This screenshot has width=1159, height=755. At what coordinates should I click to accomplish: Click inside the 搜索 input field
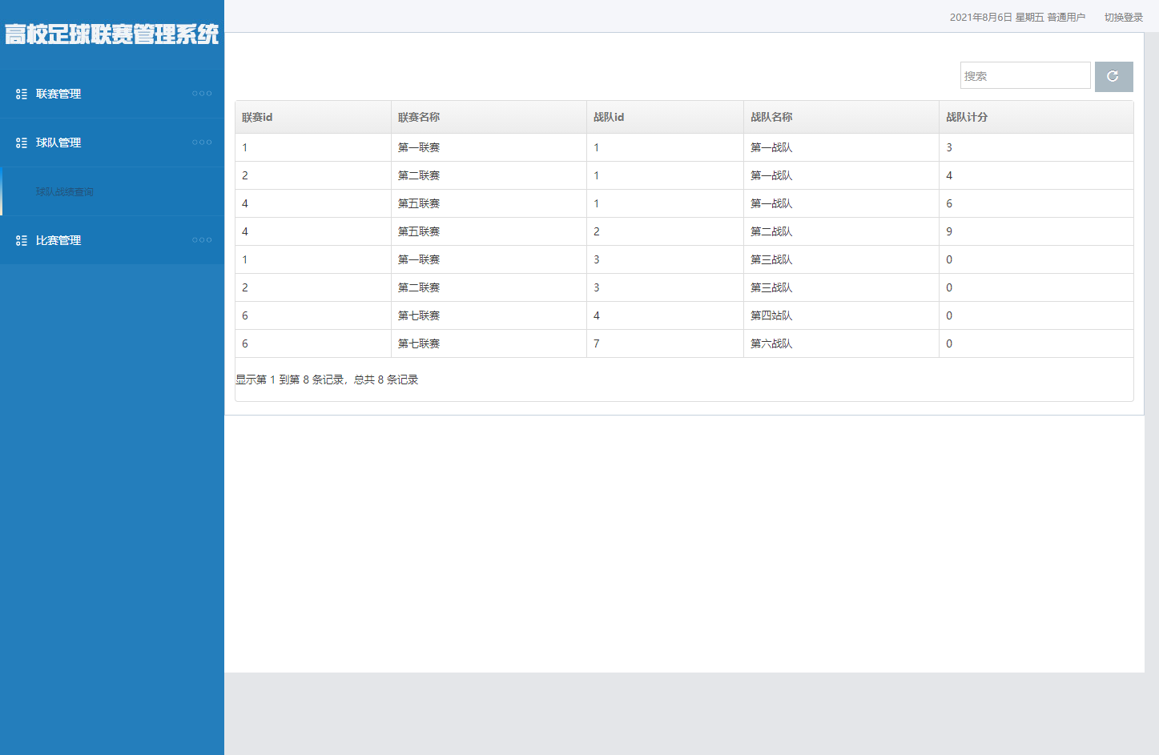pyautogui.click(x=1024, y=76)
